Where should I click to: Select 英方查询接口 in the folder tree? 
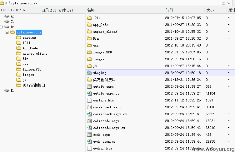click(34, 85)
